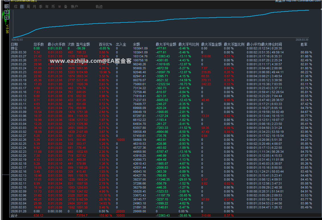Select the 2026.03.23 date row
This screenshot has width=322, height=220.
point(161,72)
